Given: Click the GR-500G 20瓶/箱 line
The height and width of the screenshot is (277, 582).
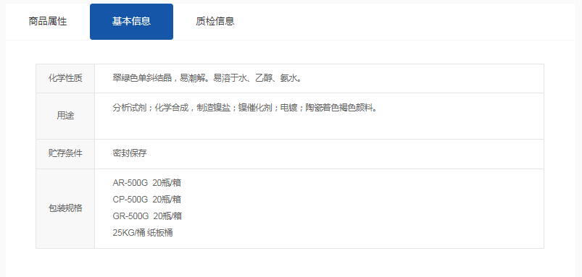Looking at the screenshot, I should (147, 216).
